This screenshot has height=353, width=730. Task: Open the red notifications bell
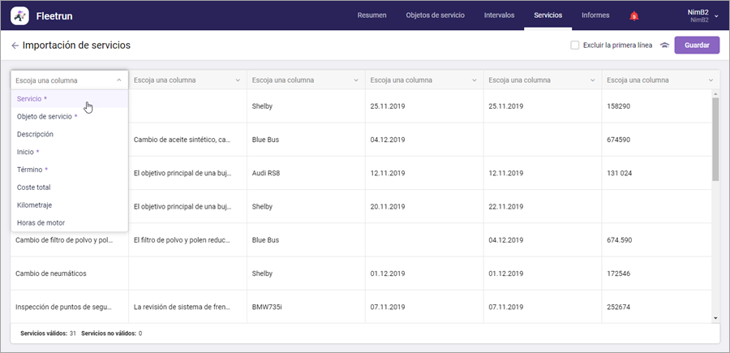pos(633,15)
